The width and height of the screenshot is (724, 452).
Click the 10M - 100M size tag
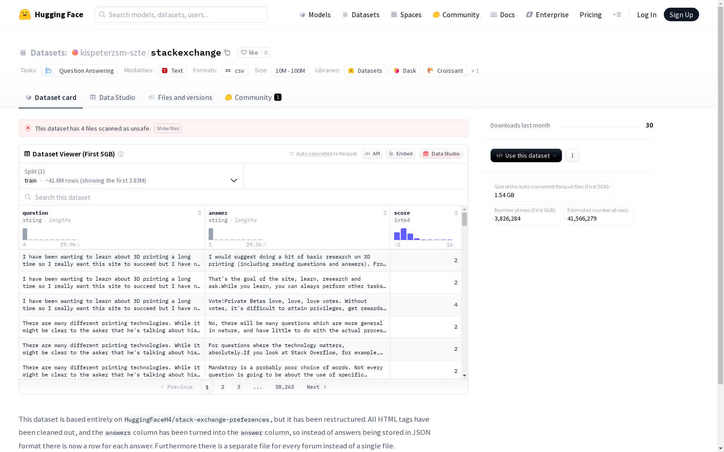(x=290, y=71)
